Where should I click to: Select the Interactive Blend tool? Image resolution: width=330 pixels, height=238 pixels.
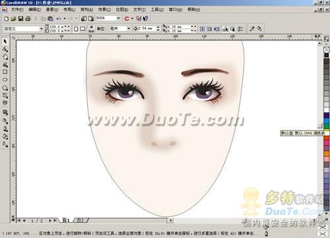coord(5,113)
